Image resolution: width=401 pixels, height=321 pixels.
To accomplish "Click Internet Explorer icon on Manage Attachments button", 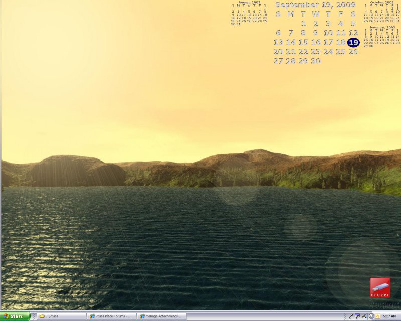I will click(x=142, y=316).
